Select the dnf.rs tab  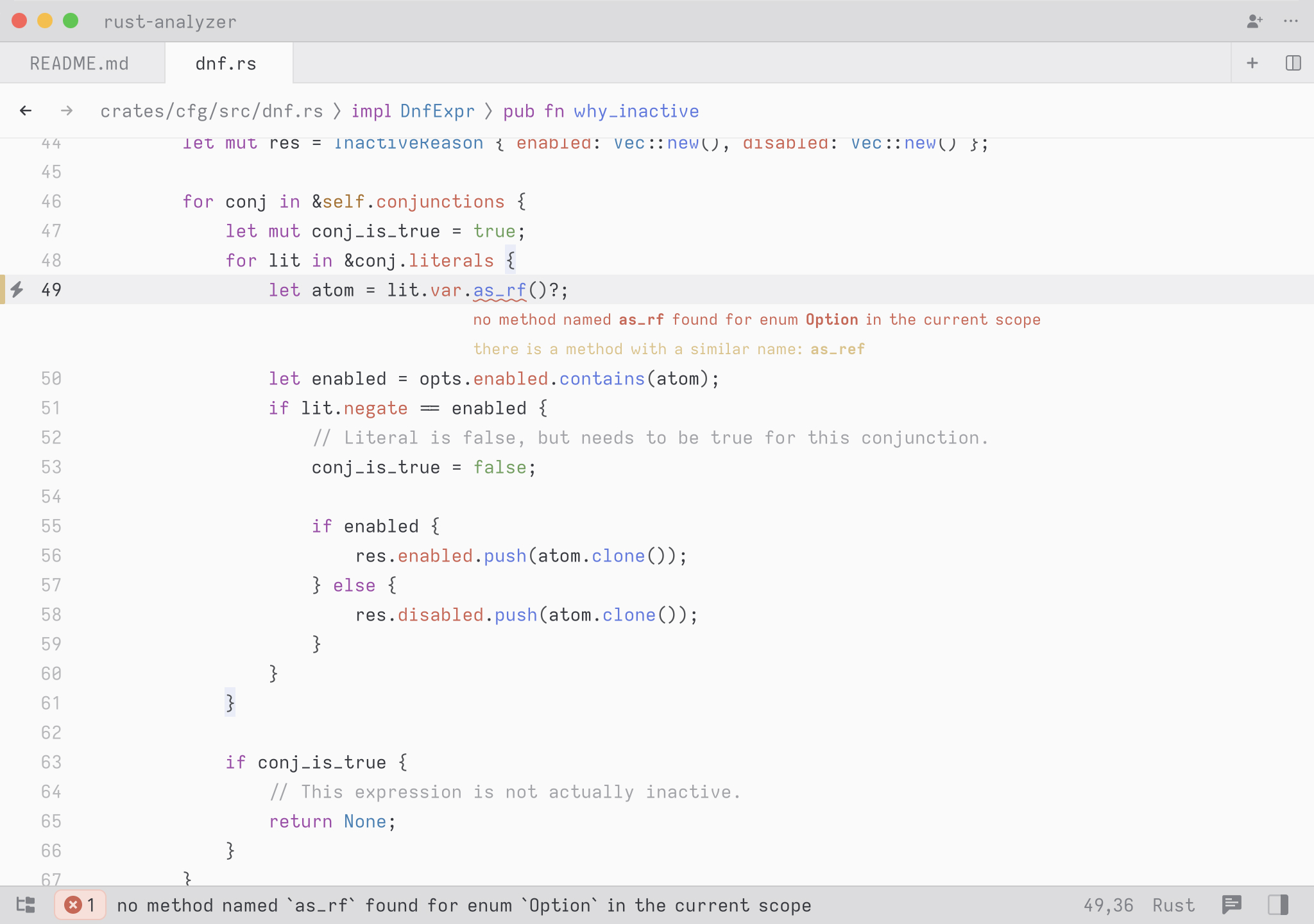pyautogui.click(x=226, y=64)
